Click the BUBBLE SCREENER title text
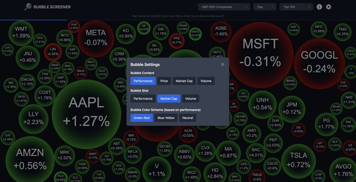 click(x=52, y=7)
